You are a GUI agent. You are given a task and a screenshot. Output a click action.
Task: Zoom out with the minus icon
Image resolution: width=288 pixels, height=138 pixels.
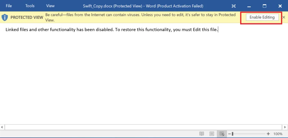coord(229,134)
